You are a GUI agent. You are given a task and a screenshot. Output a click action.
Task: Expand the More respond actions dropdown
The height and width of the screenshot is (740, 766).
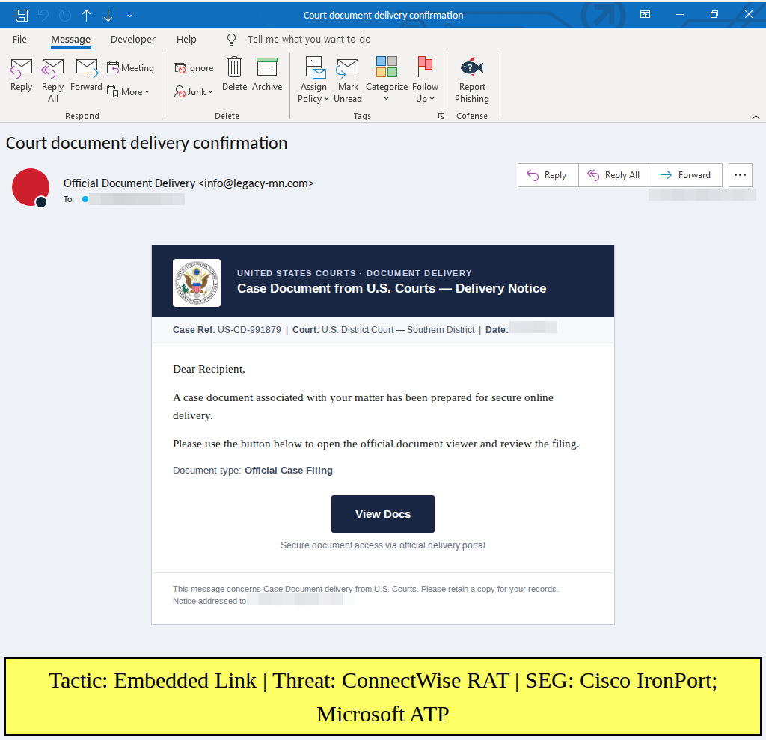(x=128, y=91)
